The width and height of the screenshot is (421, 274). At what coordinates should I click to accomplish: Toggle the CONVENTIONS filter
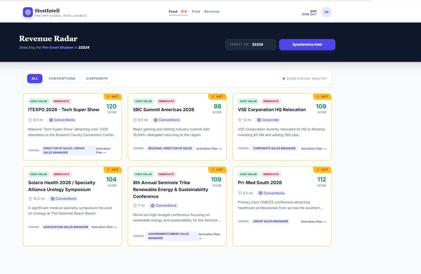62,78
